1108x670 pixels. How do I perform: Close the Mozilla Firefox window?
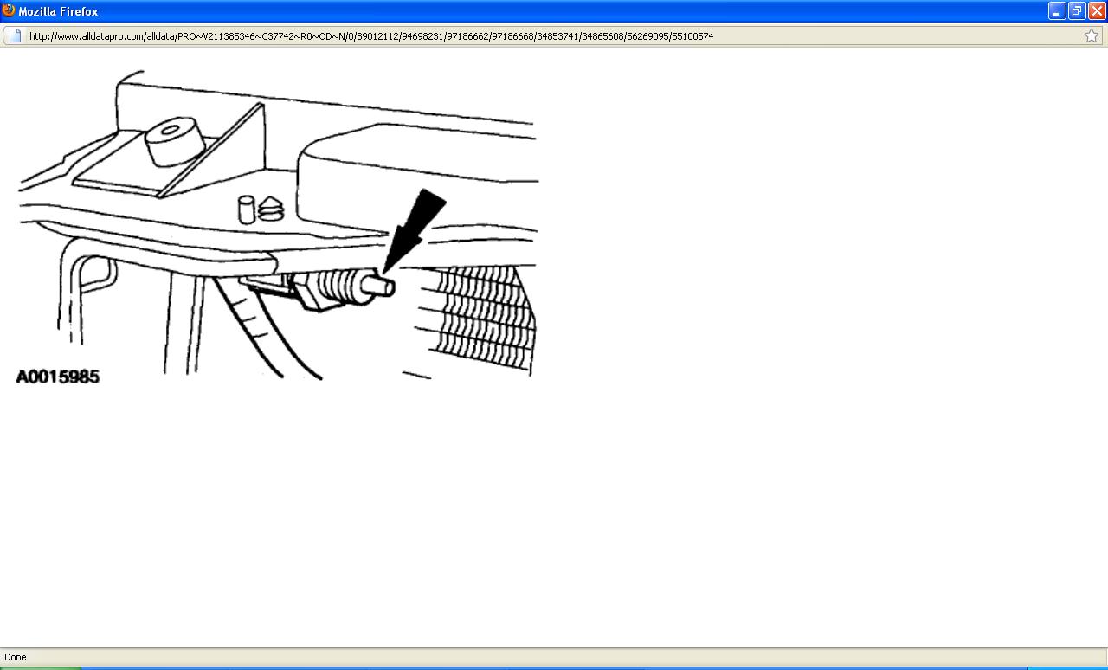tap(1097, 11)
